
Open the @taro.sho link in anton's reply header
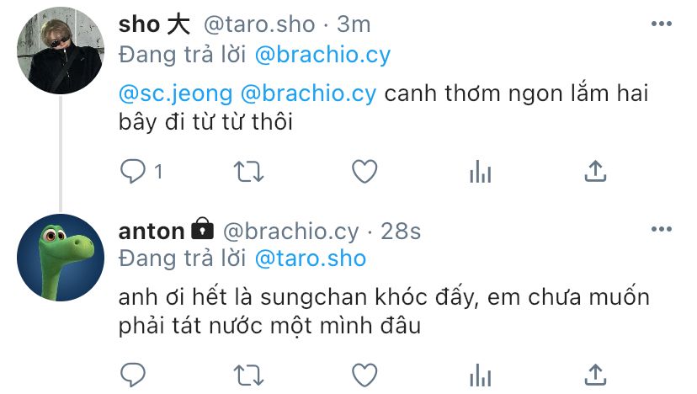[x=311, y=258]
